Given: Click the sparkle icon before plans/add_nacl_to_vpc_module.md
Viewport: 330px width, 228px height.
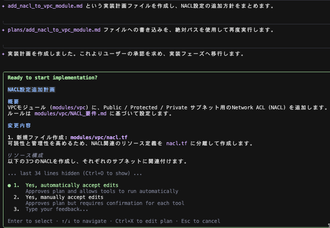Looking at the screenshot, I should tap(3, 30).
